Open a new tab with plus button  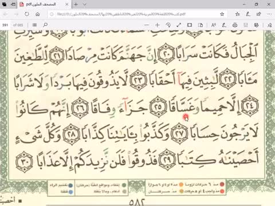76,4
